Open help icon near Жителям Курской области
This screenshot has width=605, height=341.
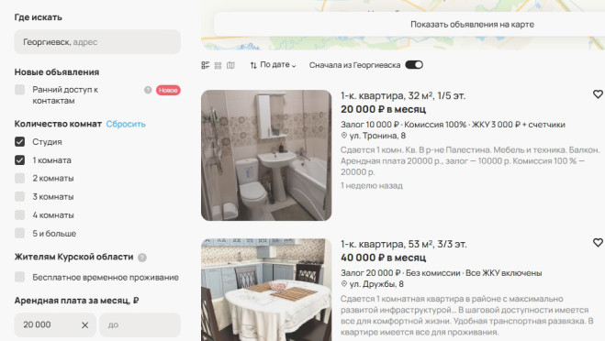click(142, 258)
